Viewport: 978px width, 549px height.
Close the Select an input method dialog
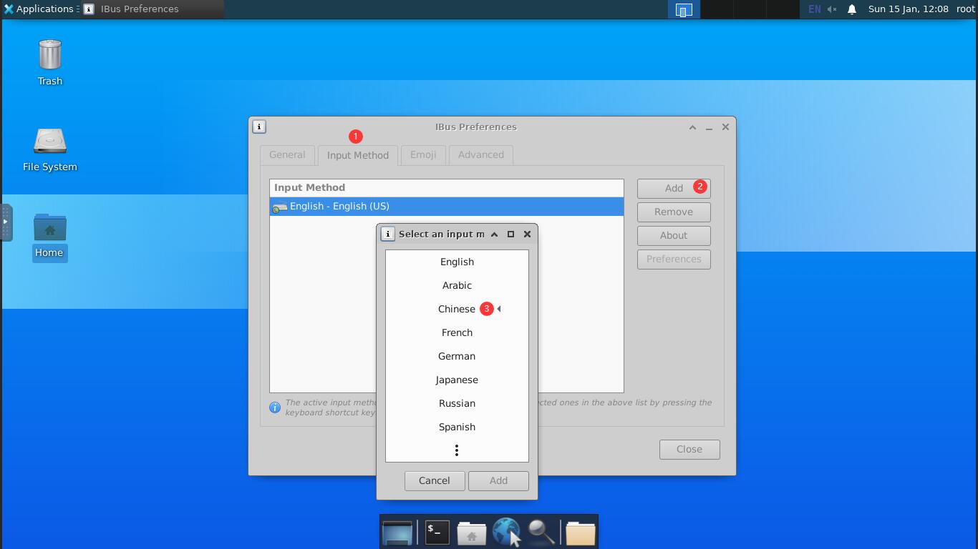tap(527, 234)
